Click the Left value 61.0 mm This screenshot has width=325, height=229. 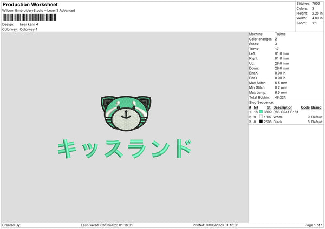pos(282,53)
